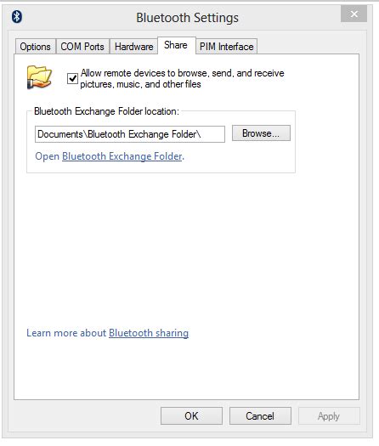Click the 'Bluetooth Exchange Folder location:' label
Viewport: 379px width, 446px height.
pyautogui.click(x=106, y=111)
